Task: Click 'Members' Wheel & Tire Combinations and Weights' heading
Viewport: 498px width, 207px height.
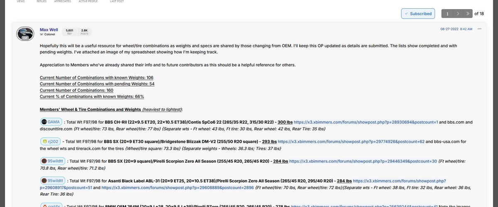Action: [x=90, y=110]
